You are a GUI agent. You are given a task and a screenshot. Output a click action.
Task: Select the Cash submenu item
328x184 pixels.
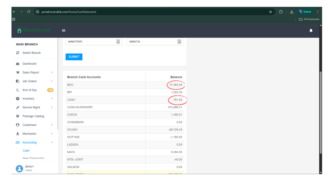click(26, 151)
